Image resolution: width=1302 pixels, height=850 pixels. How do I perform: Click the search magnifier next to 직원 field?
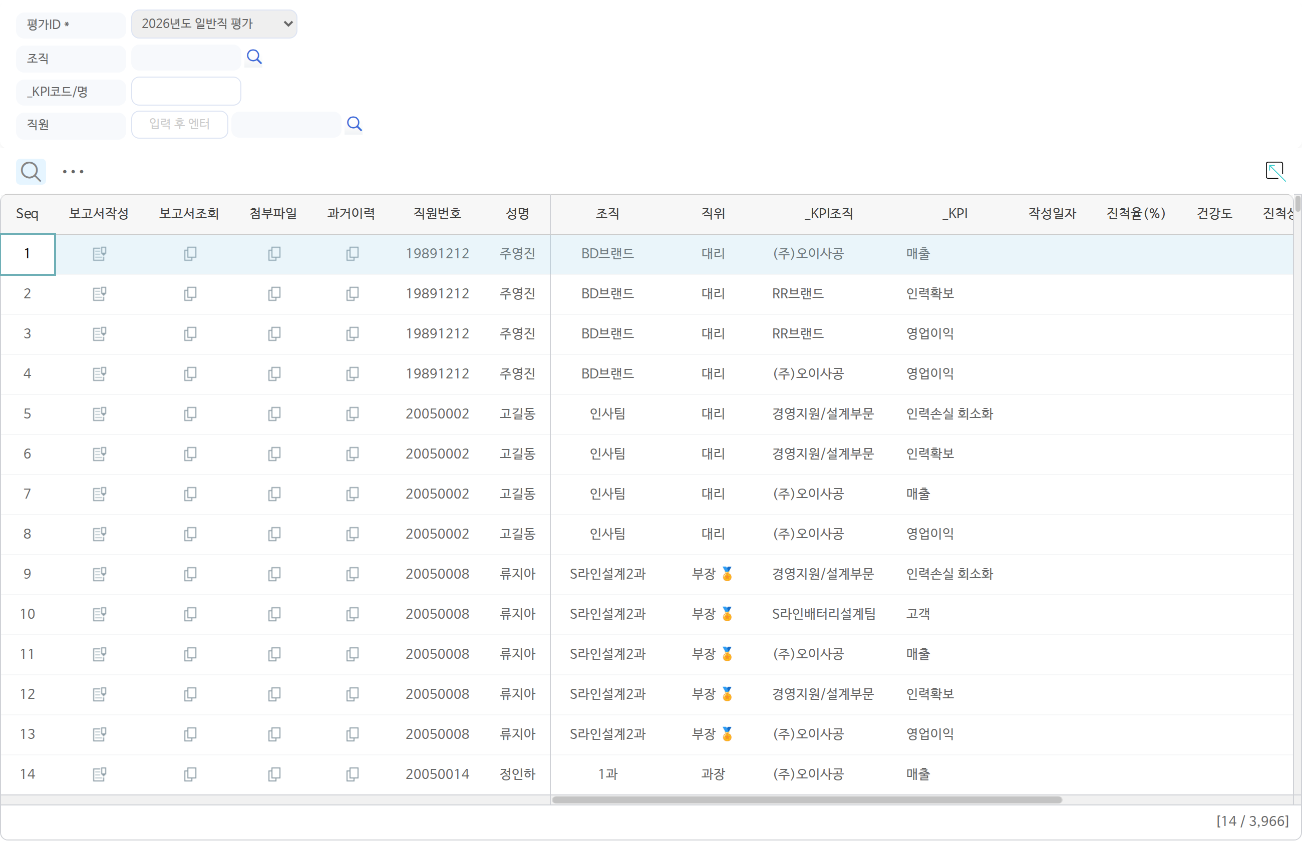355,124
